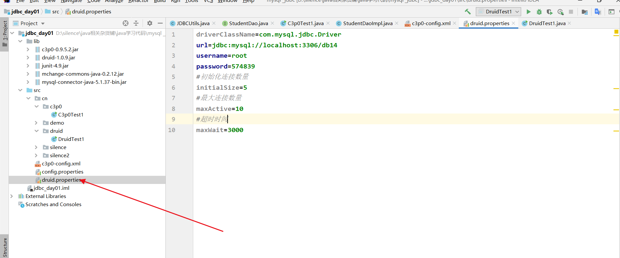Click line number 6 in gutter
Screen dimensions: 620x258
click(173, 87)
